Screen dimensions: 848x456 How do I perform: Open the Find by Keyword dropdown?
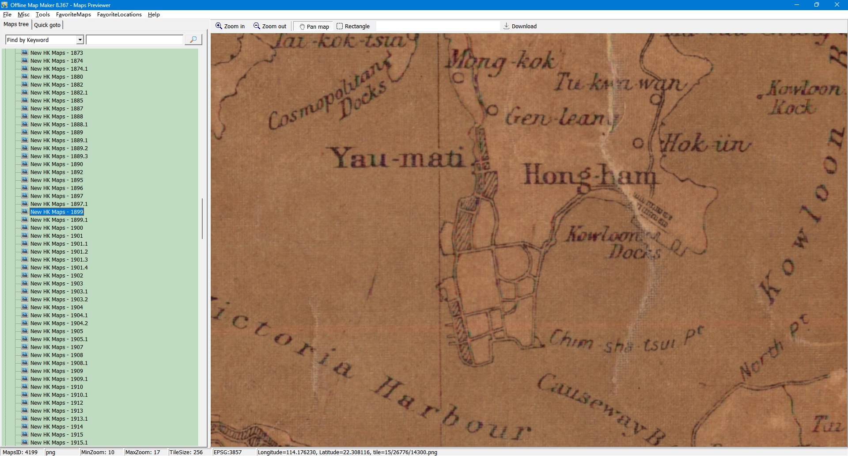tap(80, 40)
